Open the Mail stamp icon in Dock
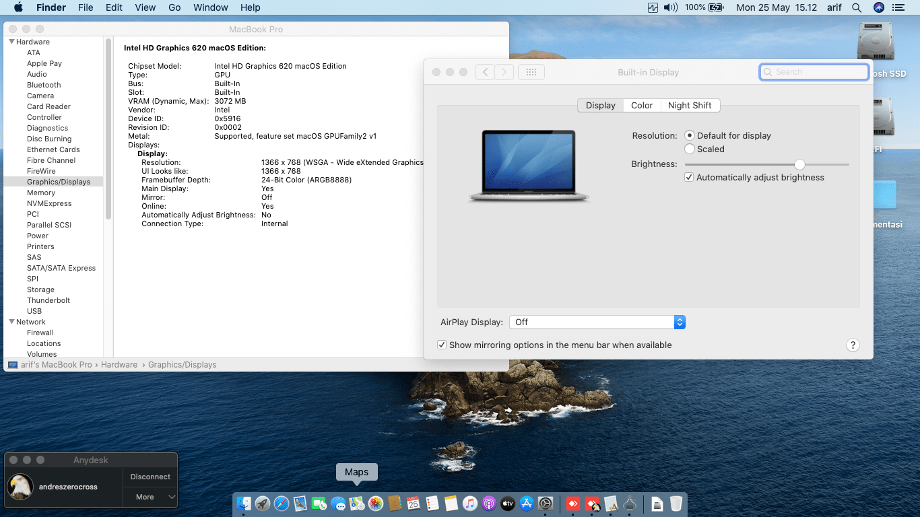This screenshot has height=517, width=920. pos(300,504)
